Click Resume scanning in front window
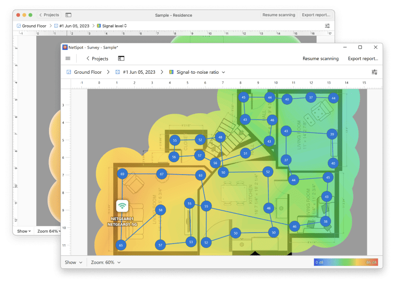 click(x=320, y=59)
